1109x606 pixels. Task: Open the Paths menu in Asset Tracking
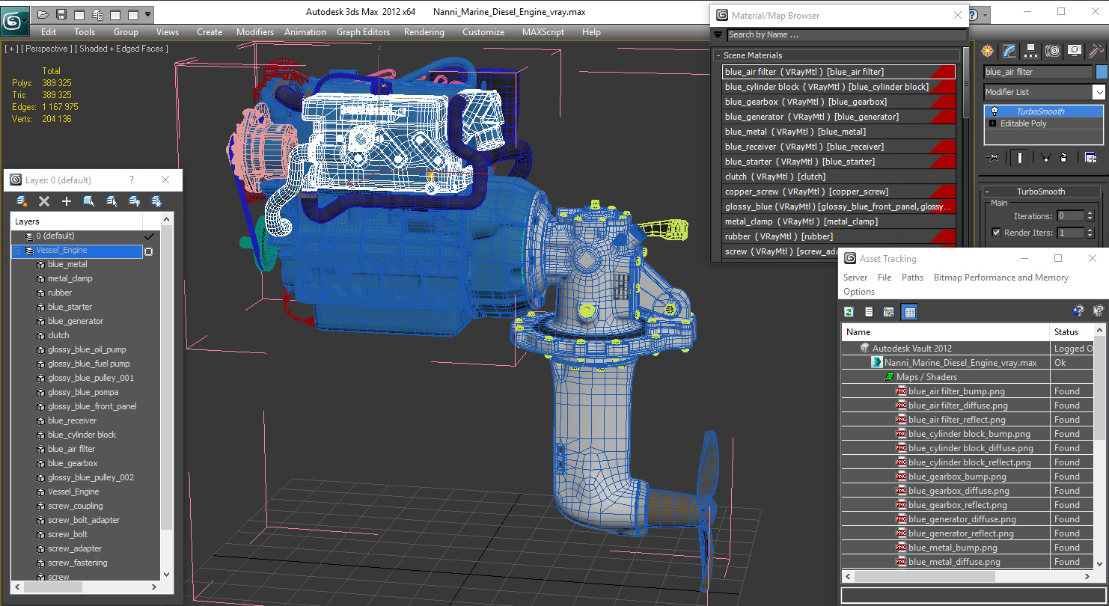[x=912, y=278]
